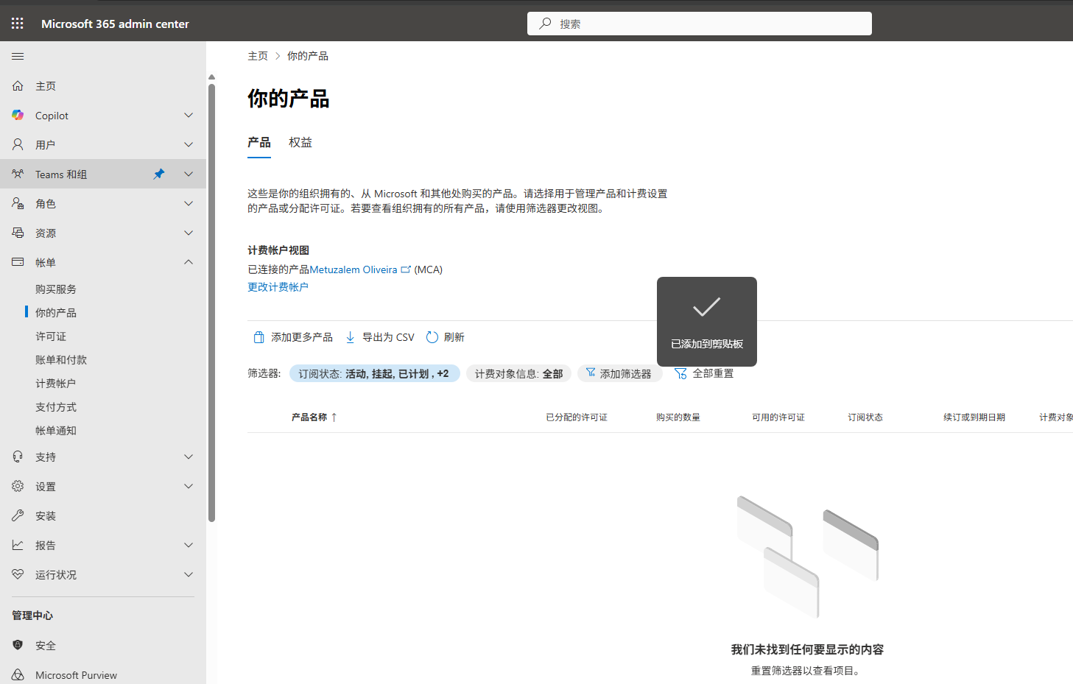Viewport: 1073px width, 684px height.
Task: Click 全部重置 to reset filters
Action: tap(704, 374)
